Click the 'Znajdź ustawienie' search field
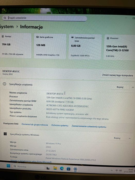The width and height of the screenshot is (135, 180). (x=45, y=18)
